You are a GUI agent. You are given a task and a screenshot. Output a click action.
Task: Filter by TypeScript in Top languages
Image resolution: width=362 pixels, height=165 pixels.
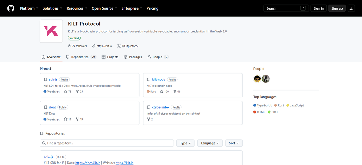263,105
